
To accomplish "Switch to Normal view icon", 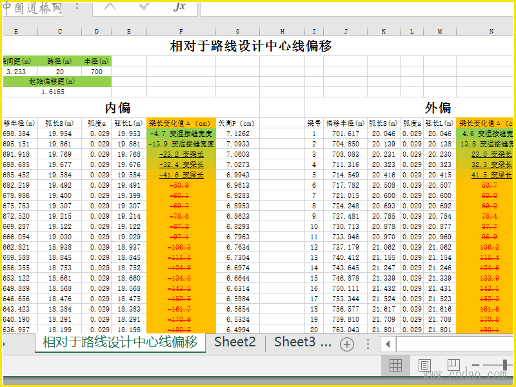I will [395, 365].
